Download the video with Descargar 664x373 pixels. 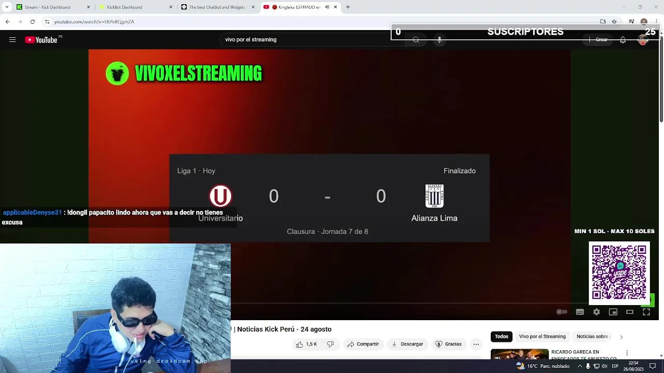coord(407,344)
